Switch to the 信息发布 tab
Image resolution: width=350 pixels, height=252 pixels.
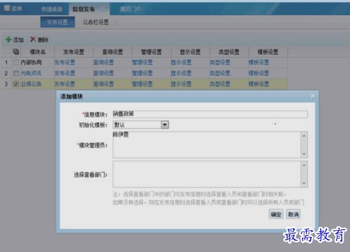pyautogui.click(x=84, y=9)
